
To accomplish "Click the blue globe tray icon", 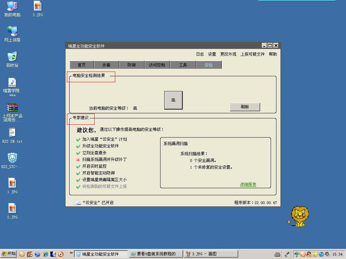I will point(321,254).
